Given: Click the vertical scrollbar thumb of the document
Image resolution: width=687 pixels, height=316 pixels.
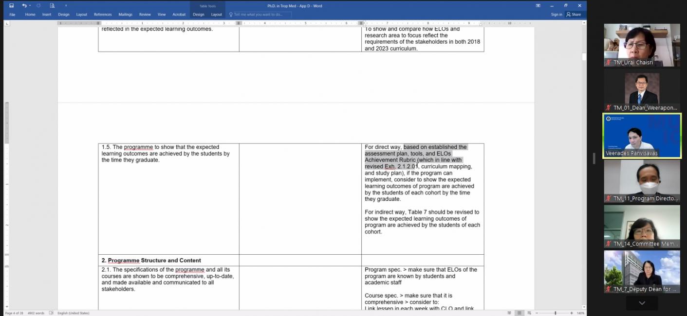Looking at the screenshot, I should [x=584, y=57].
